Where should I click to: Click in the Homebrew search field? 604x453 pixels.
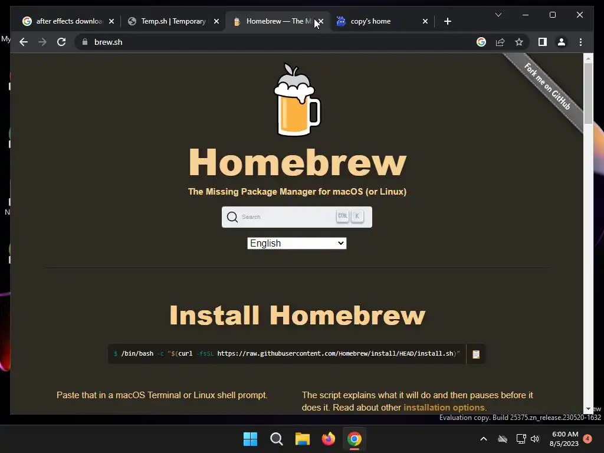297,217
